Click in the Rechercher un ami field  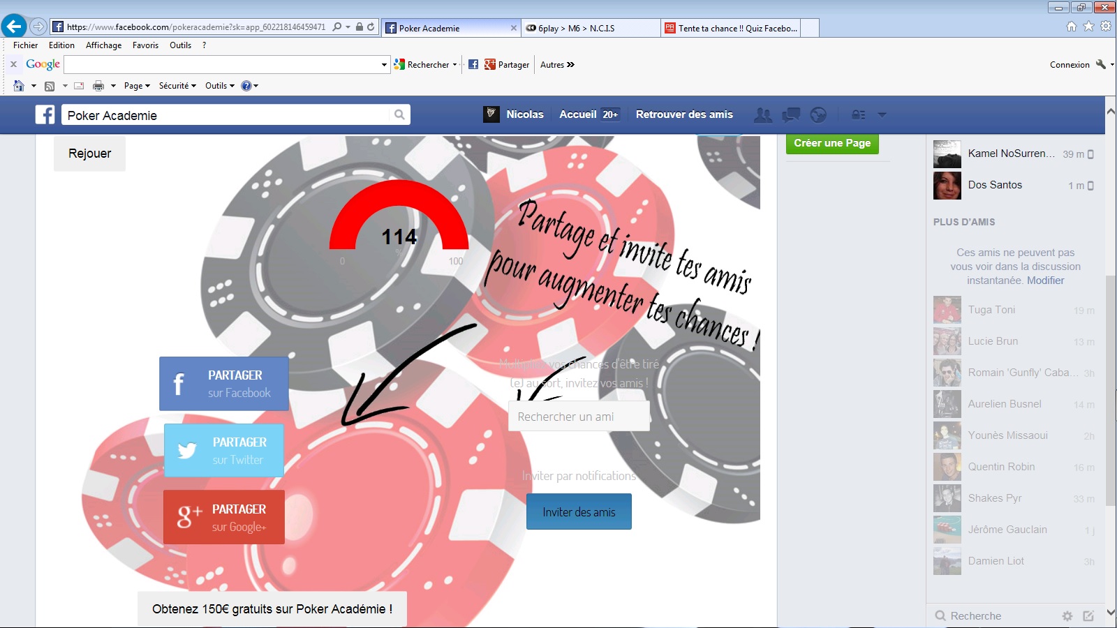pos(579,417)
